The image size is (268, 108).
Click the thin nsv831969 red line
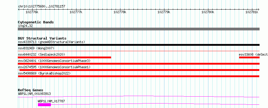click(x=139, y=51)
